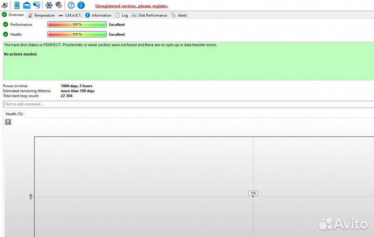
Task: Open the Alerts tab
Action: pos(179,15)
